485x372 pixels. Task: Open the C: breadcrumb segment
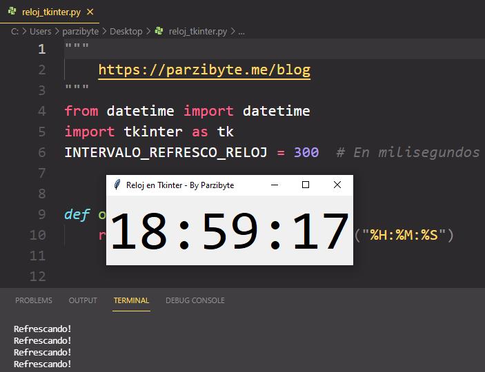(14, 32)
